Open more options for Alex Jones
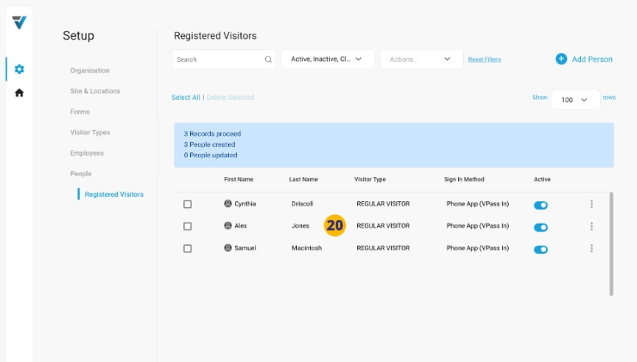Screen dimensions: 637x362 [591, 226]
